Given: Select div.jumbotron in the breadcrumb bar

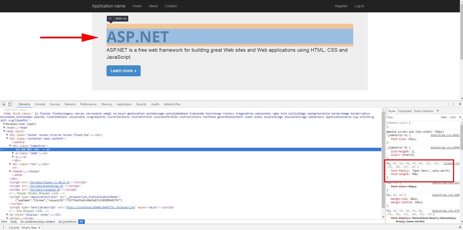Looking at the screenshot, I should pyautogui.click(x=67, y=222).
